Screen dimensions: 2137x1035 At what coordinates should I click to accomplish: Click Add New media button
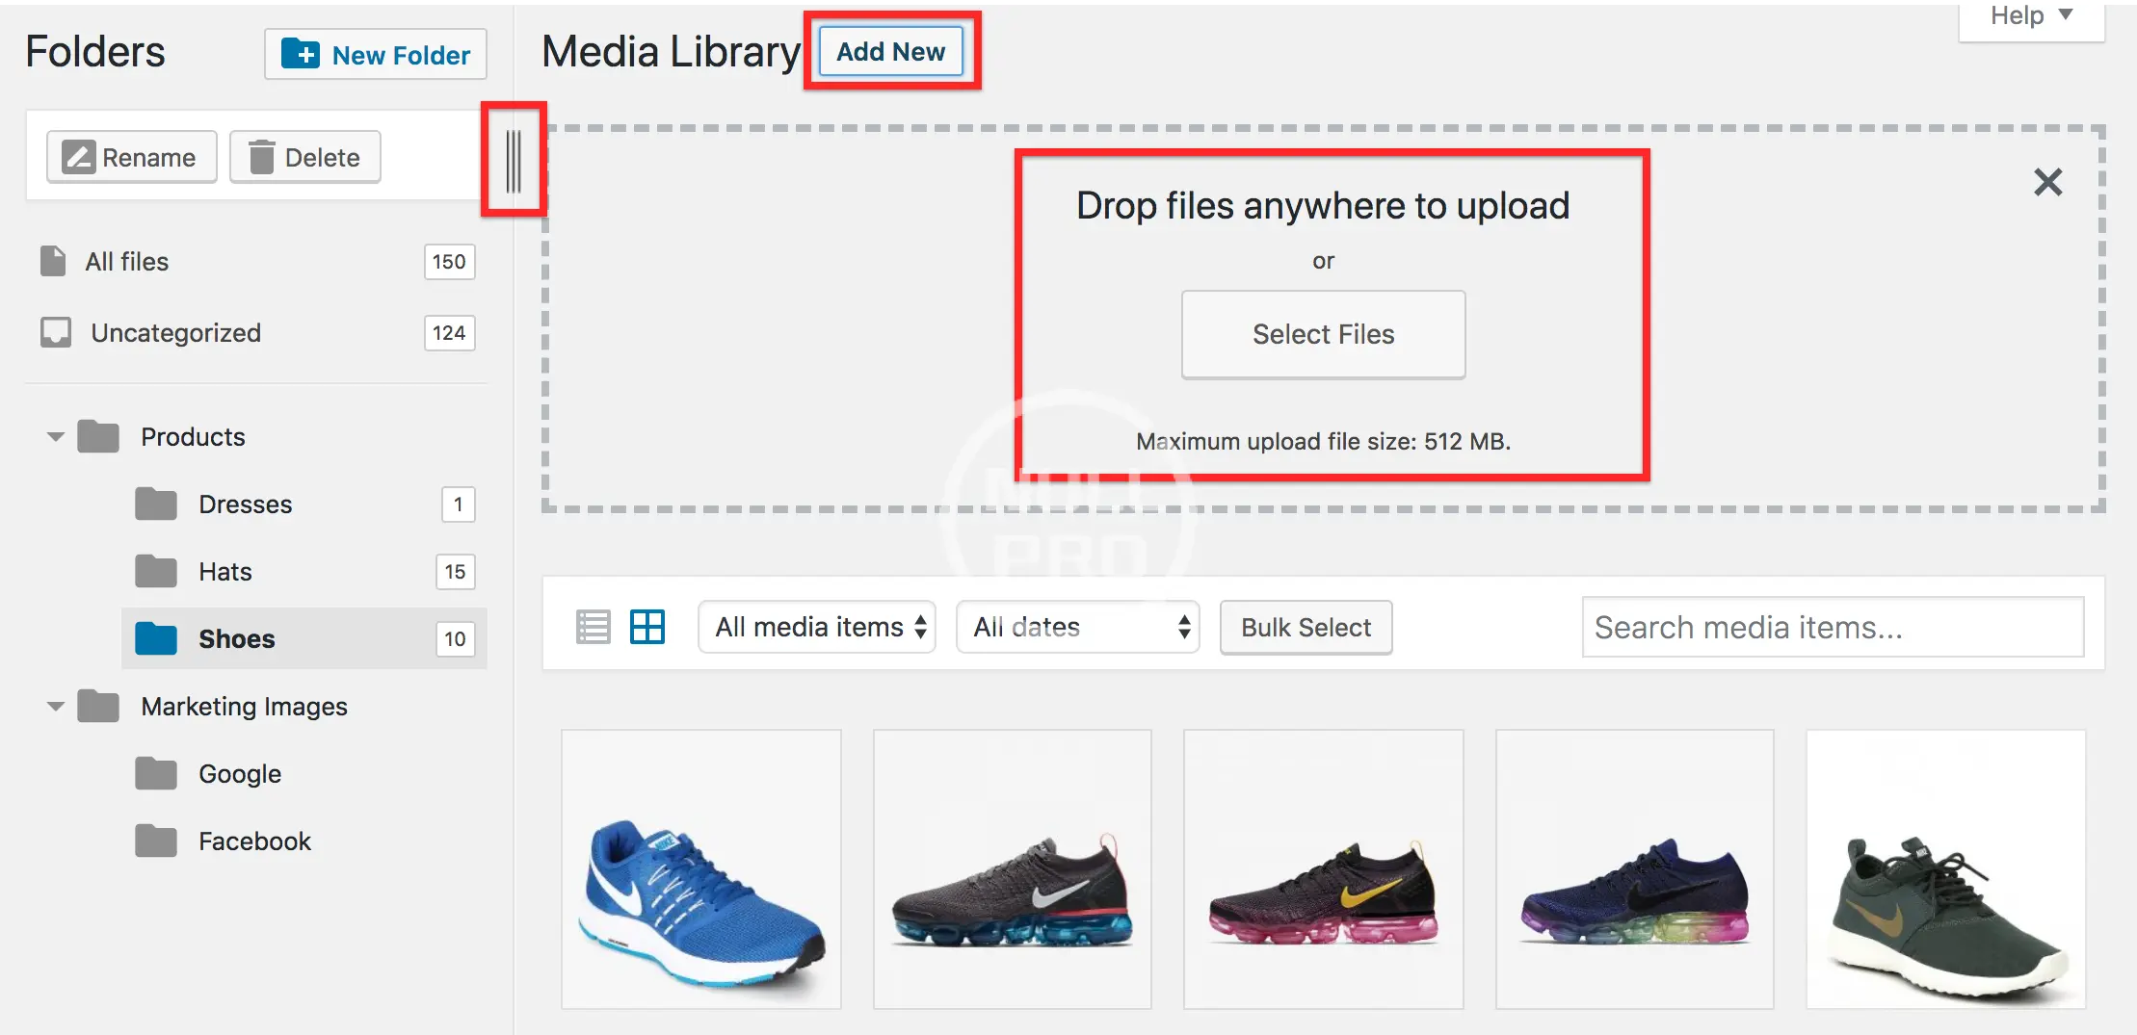(890, 52)
